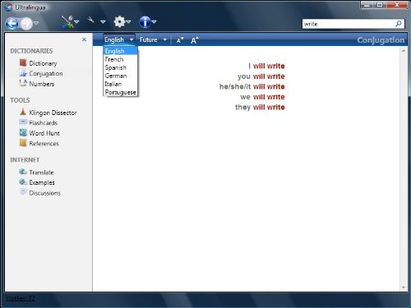Click the References book icon
The height and width of the screenshot is (308, 411).
coord(23,143)
